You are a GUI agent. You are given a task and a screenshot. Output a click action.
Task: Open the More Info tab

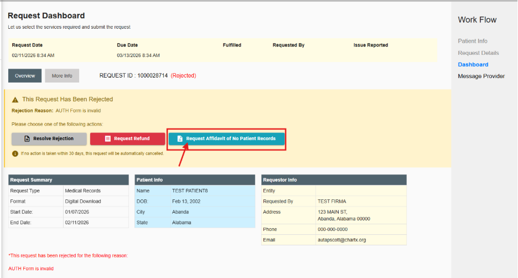pos(62,76)
